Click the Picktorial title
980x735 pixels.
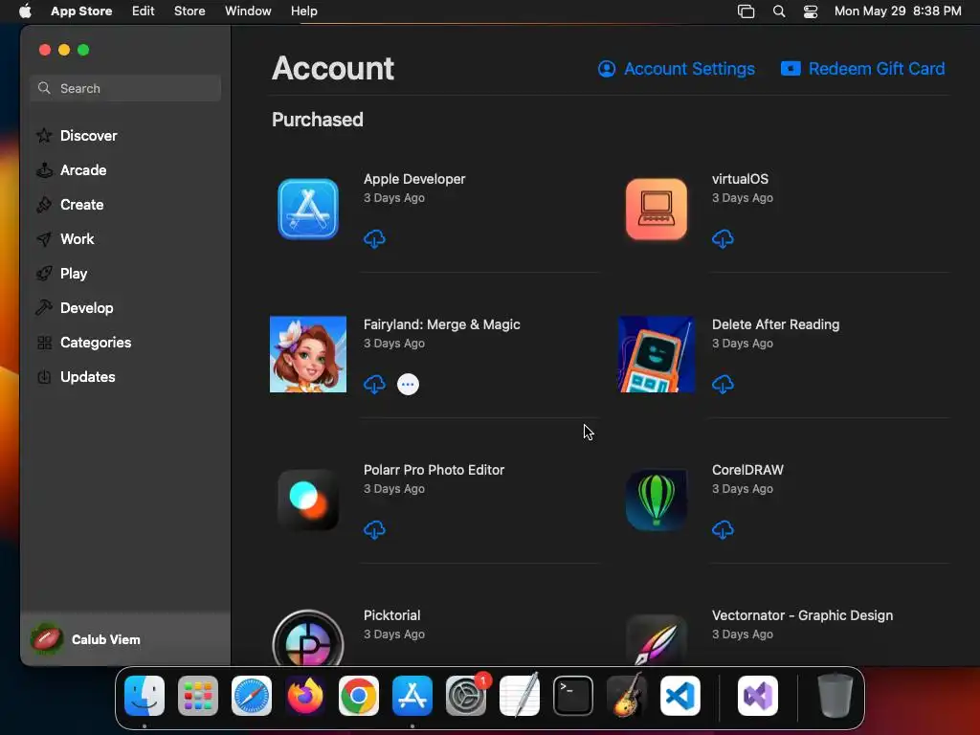pyautogui.click(x=391, y=615)
